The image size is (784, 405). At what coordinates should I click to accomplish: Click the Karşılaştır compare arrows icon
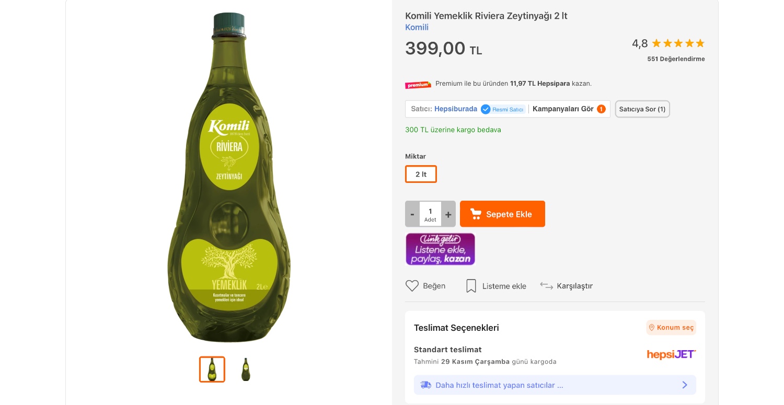(x=547, y=286)
